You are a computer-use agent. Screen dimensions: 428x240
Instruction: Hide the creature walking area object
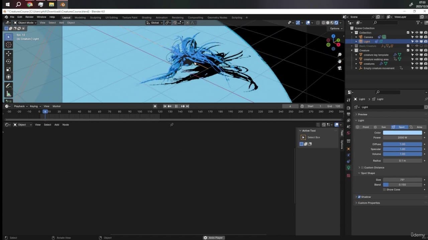click(417, 59)
